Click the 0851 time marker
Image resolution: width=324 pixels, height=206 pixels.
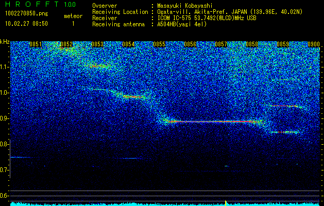(x=36, y=44)
